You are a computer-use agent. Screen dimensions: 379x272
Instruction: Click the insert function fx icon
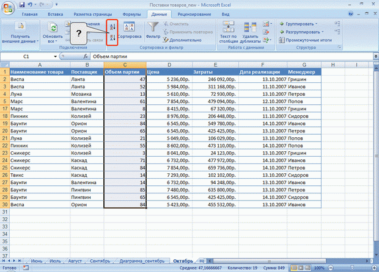pos(86,57)
